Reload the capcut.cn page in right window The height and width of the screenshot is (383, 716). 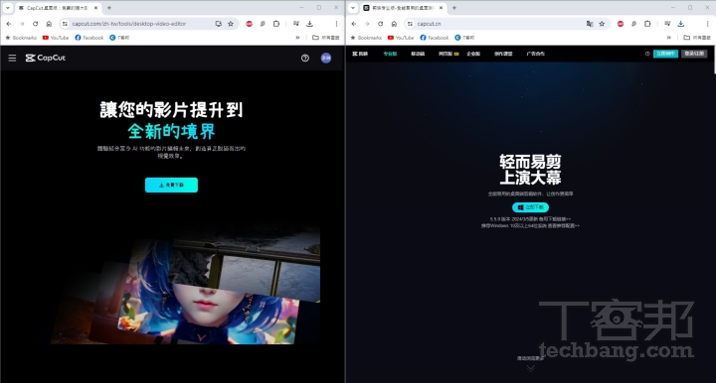pos(380,24)
